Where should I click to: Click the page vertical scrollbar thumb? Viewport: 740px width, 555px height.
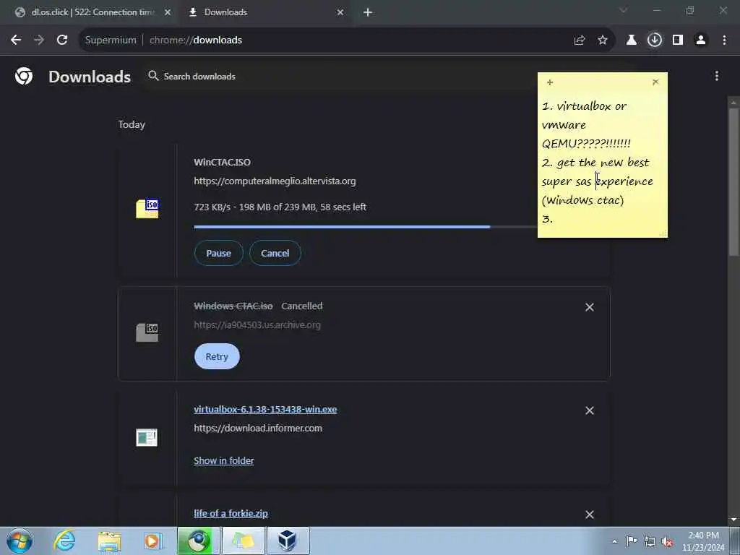coord(733,181)
